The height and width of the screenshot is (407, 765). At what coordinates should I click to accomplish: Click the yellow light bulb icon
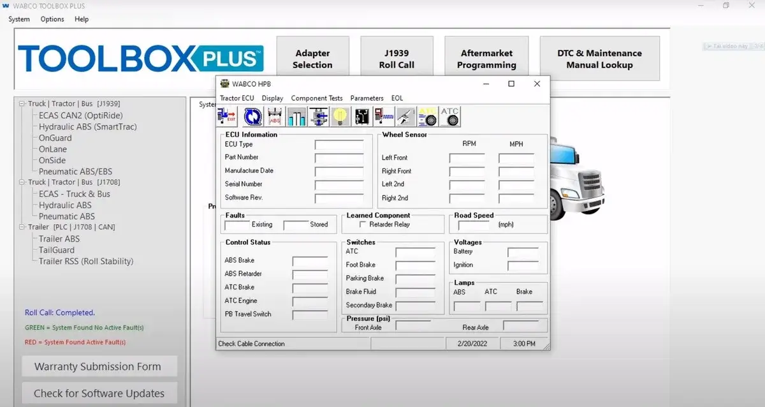click(340, 117)
